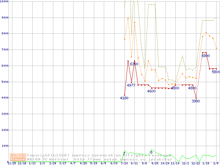The image size is (220, 165).
Task: Select the 3980 lowest price label
Action: 196,101
